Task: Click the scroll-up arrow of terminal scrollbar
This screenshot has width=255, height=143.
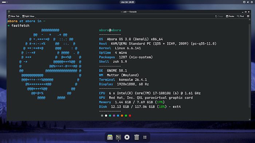Action: pyautogui.click(x=250, y=20)
